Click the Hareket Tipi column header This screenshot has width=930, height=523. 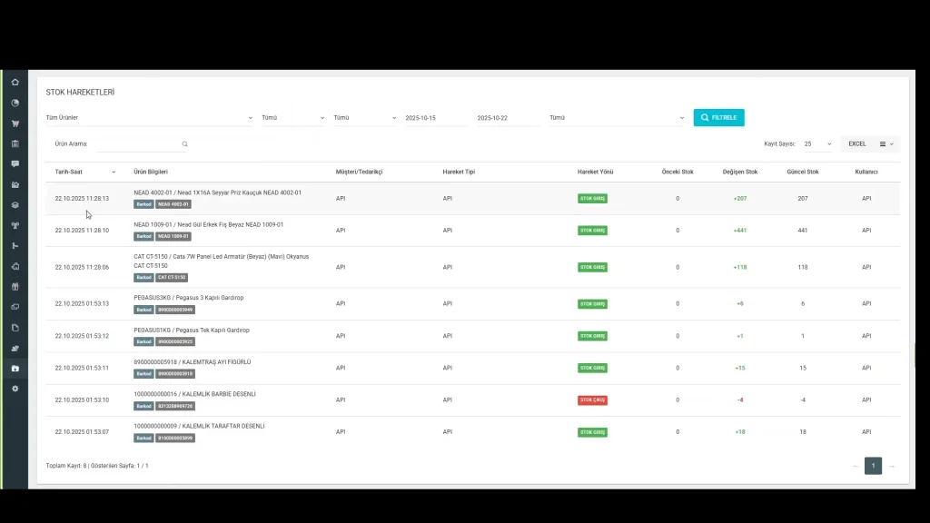pyautogui.click(x=459, y=172)
